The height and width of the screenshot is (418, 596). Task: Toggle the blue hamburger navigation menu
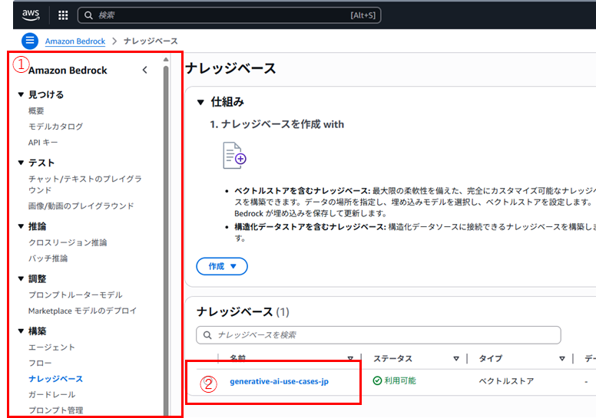30,41
